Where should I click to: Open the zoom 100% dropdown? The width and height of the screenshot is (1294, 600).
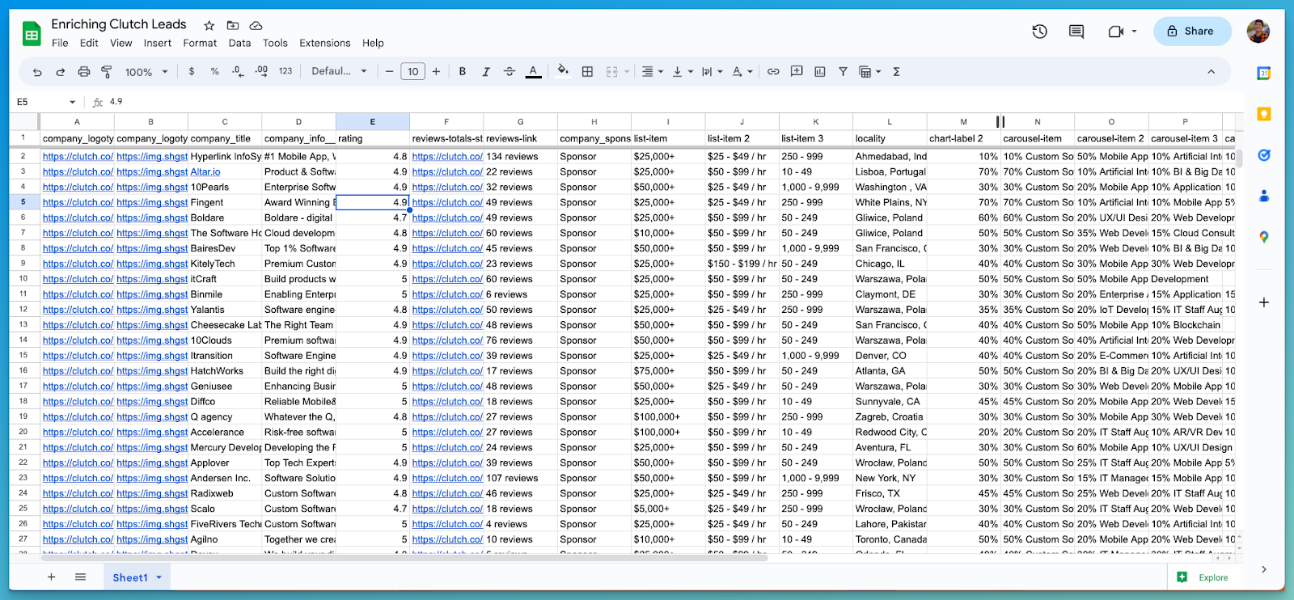pos(146,72)
